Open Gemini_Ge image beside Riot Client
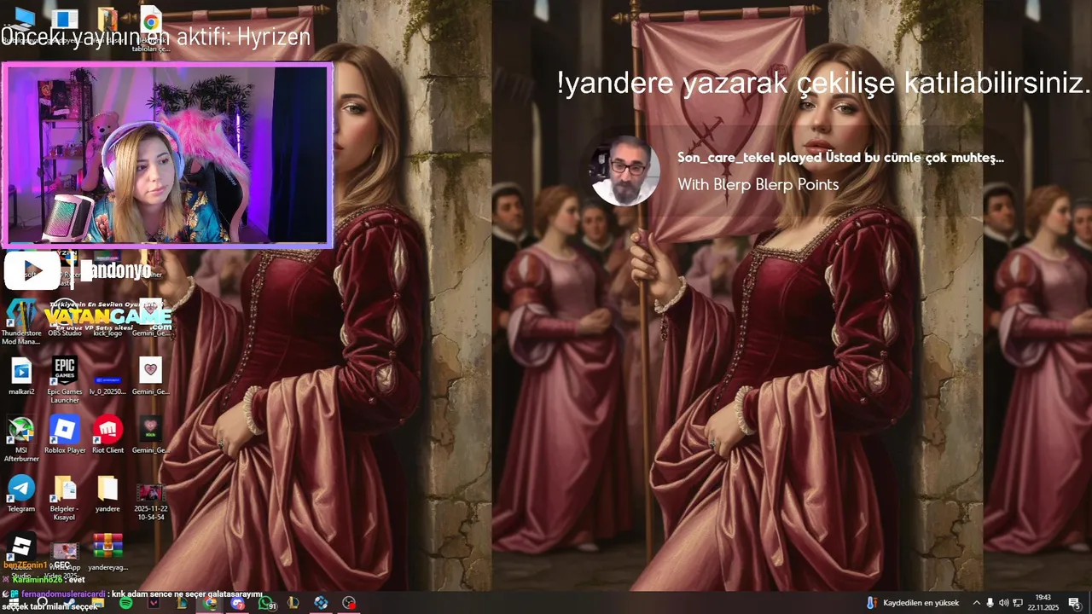 150,434
